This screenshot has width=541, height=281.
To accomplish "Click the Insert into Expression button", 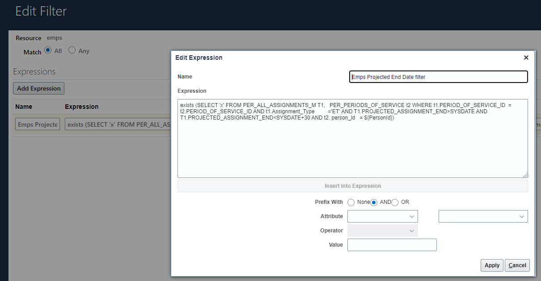I will 353,186.
